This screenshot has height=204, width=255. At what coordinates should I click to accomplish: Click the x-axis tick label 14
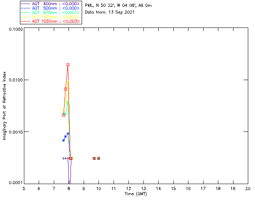coord(159,188)
